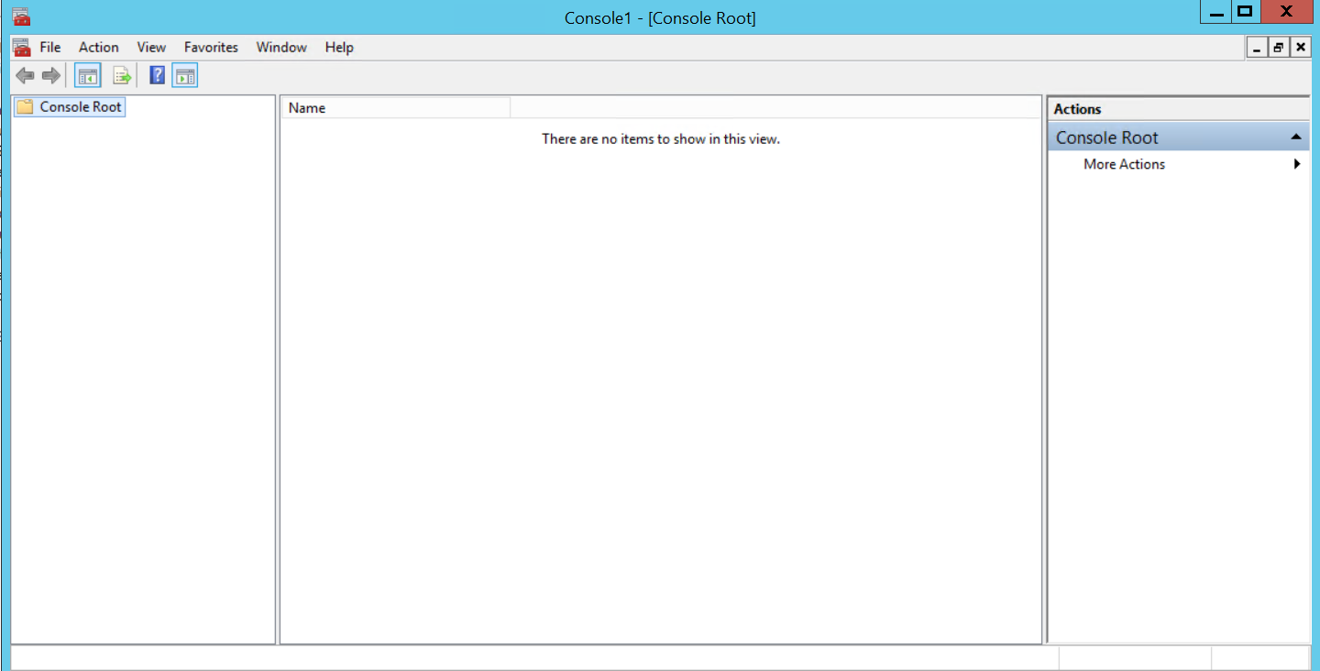Click the console document icon beside File
Viewport: 1320px width, 671px height.
coord(22,47)
